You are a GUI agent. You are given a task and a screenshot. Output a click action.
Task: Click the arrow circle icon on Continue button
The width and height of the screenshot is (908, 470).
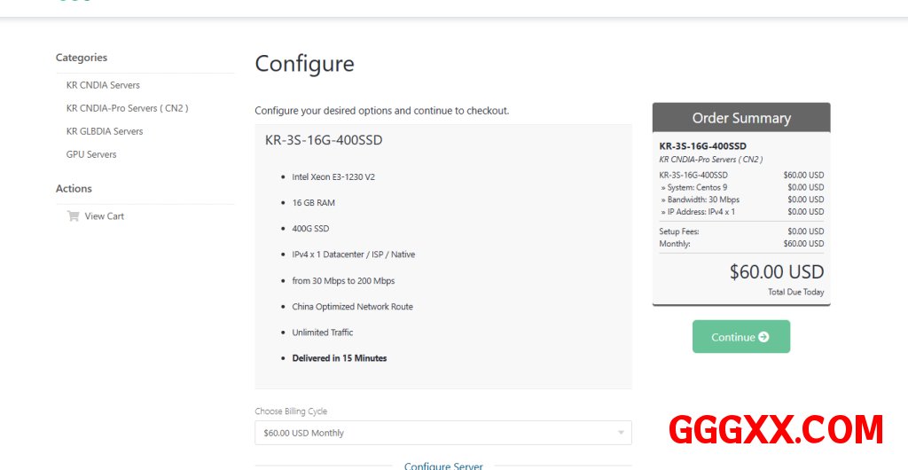click(x=763, y=337)
